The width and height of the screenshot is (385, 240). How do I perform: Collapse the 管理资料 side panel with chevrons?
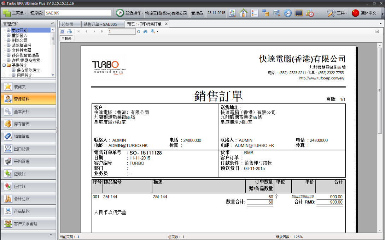pyautogui.click(x=52, y=23)
